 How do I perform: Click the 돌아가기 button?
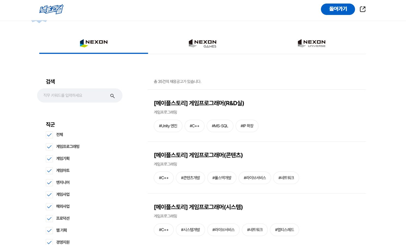click(x=338, y=9)
